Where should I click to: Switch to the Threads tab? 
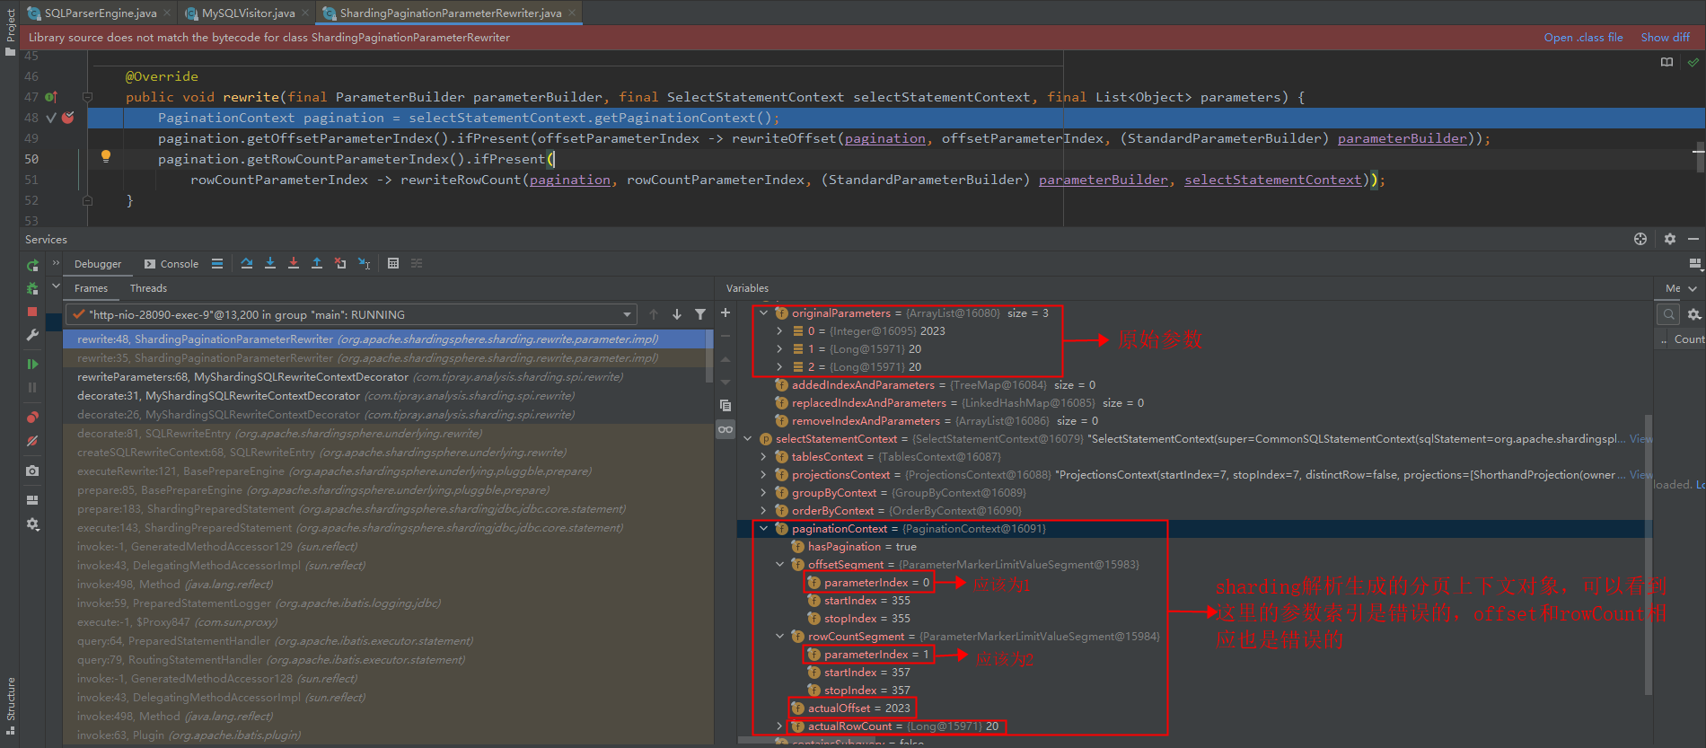point(148,288)
